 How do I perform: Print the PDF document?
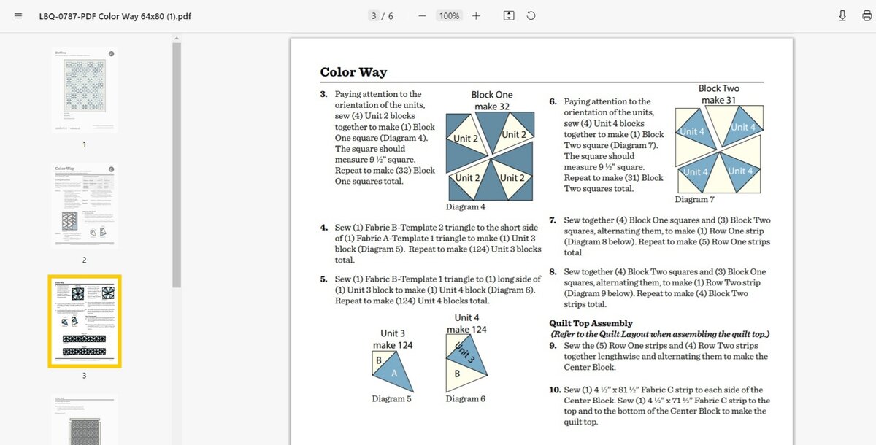coord(867,16)
